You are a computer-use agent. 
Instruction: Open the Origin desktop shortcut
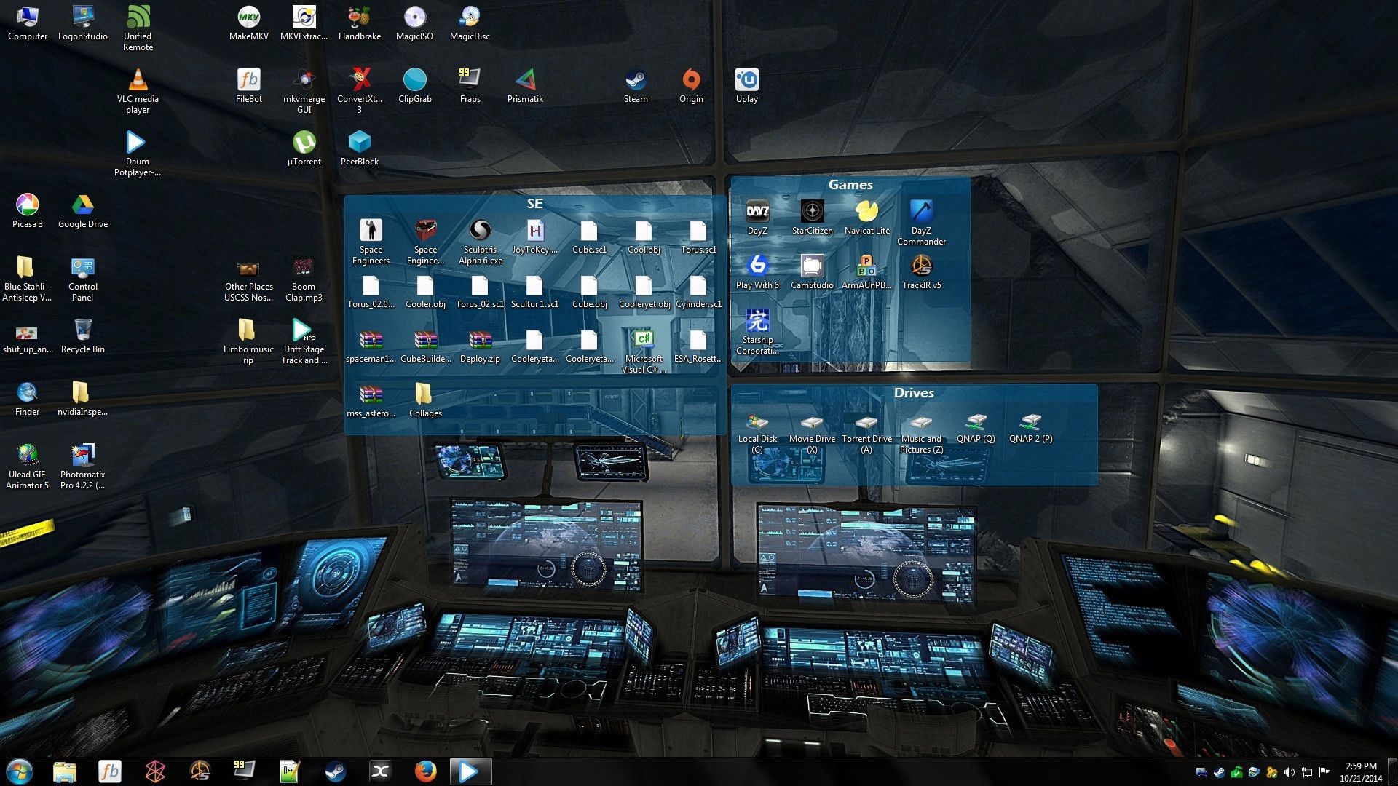click(x=690, y=81)
